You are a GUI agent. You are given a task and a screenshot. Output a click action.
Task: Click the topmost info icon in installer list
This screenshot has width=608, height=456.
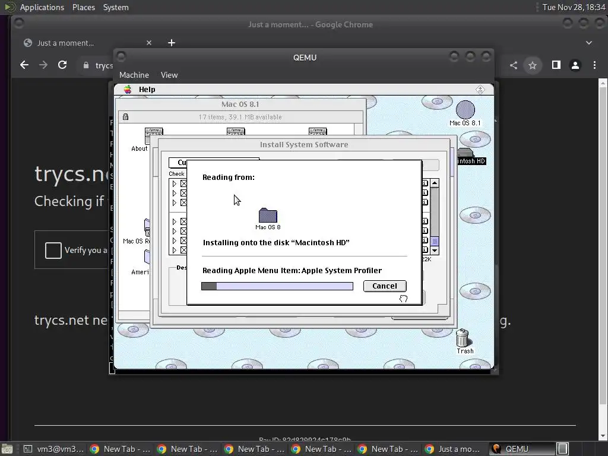(x=425, y=183)
